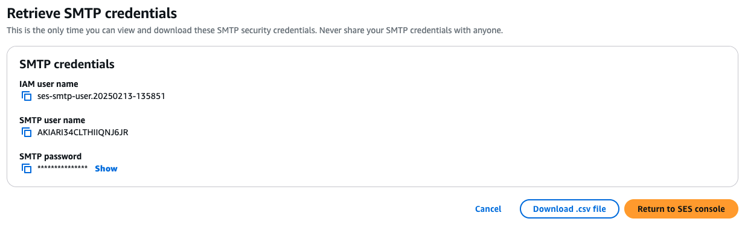
Task: Copy the IAM user name
Action: [x=27, y=96]
